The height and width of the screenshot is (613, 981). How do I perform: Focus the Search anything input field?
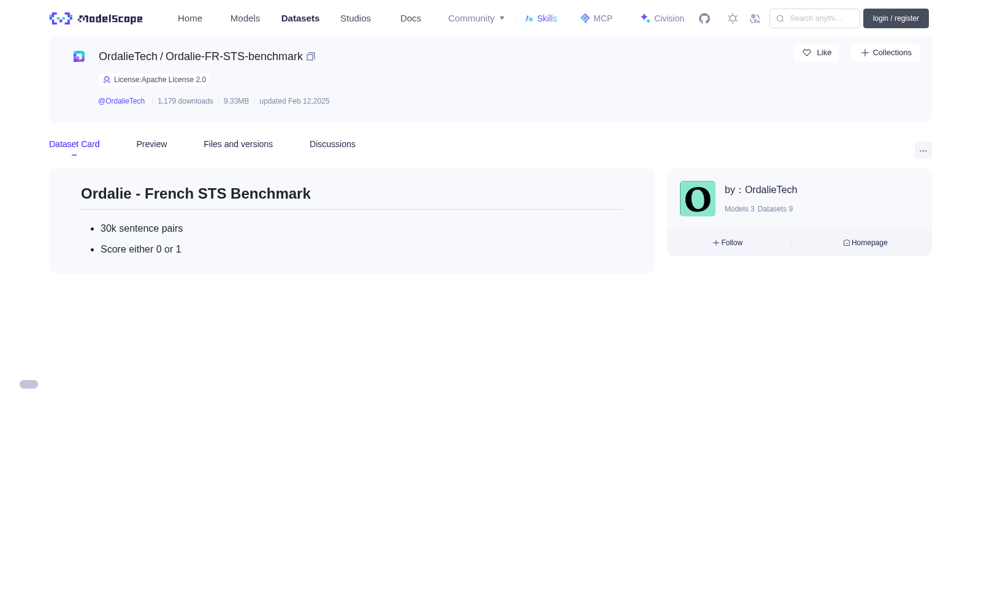[x=815, y=18]
